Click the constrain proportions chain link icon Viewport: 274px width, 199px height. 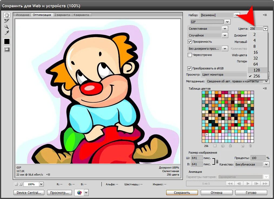pyautogui.click(x=217, y=161)
